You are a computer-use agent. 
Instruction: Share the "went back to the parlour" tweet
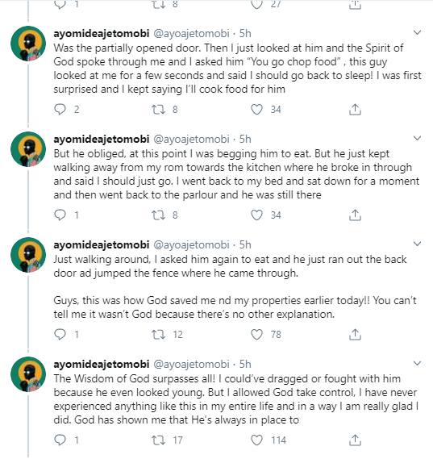pyautogui.click(x=355, y=215)
